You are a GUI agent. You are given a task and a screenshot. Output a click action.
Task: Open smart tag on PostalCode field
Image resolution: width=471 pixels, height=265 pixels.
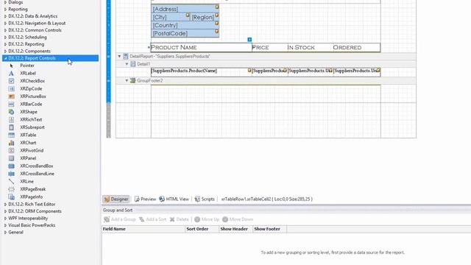pos(216,31)
